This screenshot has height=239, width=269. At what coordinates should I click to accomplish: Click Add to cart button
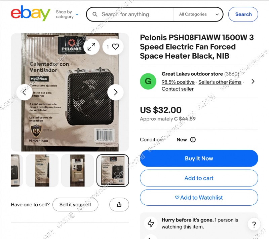tap(199, 178)
